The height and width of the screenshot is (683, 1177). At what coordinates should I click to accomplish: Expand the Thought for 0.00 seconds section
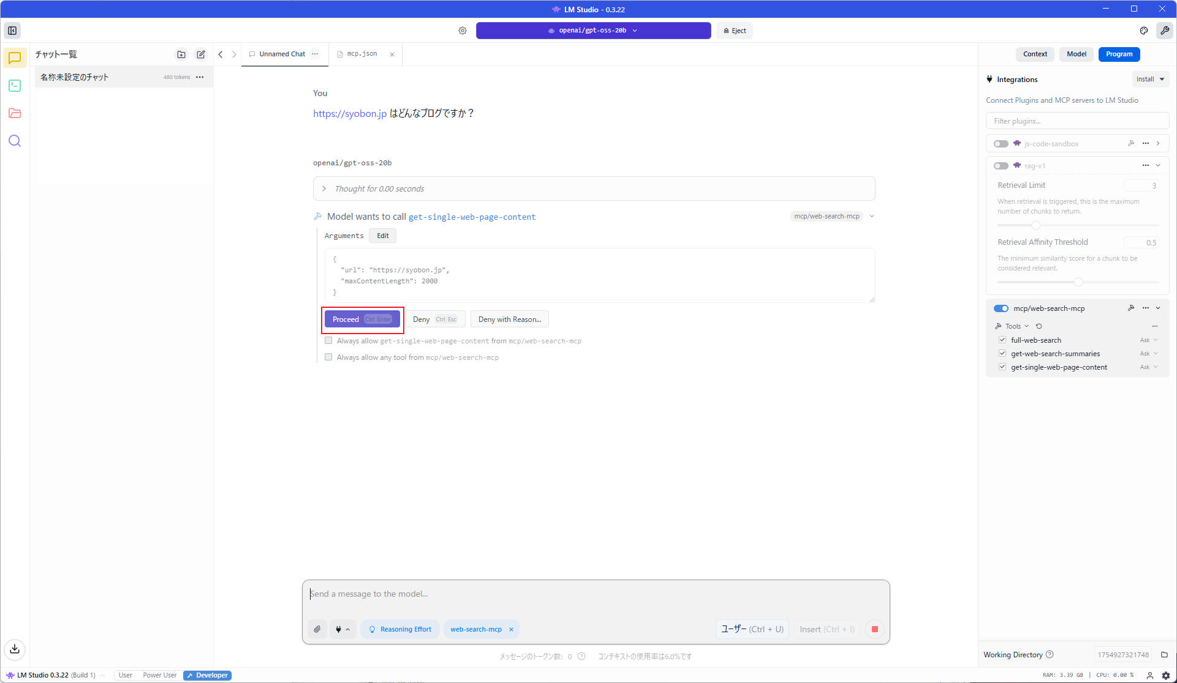click(x=594, y=188)
